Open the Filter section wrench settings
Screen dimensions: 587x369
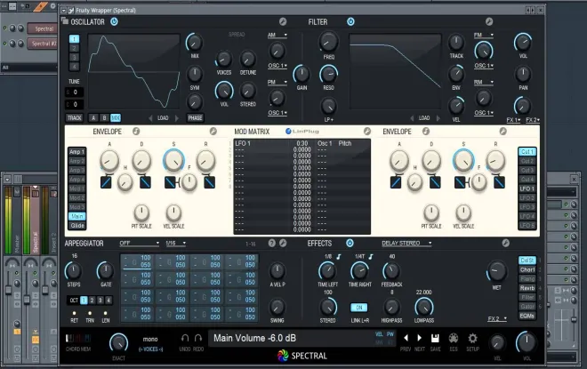pos(489,21)
